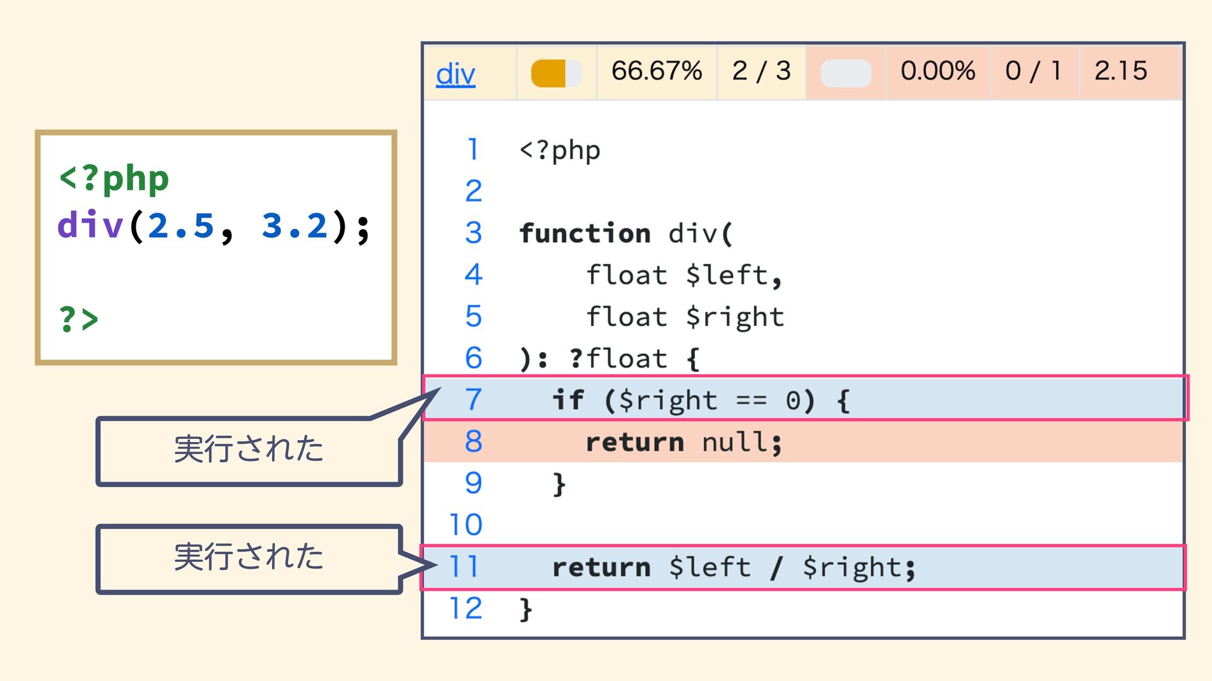Image resolution: width=1212 pixels, height=681 pixels.
Task: Click the 0 / 1 functions cell
Action: tap(1033, 71)
